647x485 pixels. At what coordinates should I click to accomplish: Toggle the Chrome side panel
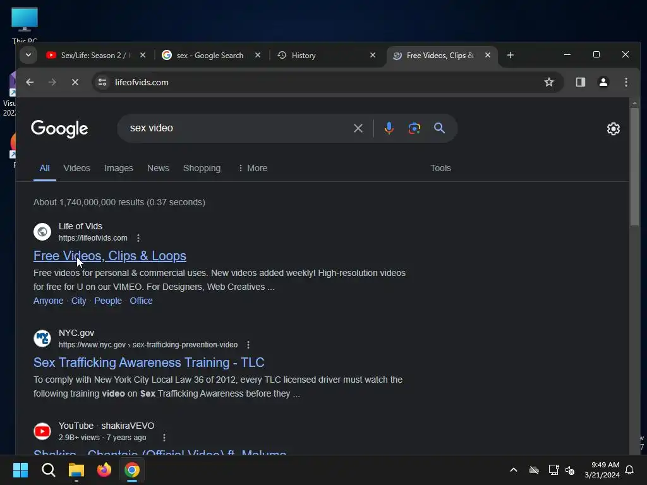tap(581, 82)
